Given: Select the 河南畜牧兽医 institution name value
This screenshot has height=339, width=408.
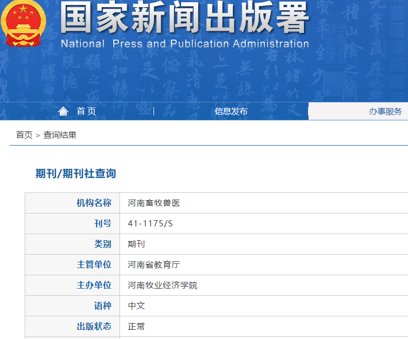Looking at the screenshot, I should [154, 203].
